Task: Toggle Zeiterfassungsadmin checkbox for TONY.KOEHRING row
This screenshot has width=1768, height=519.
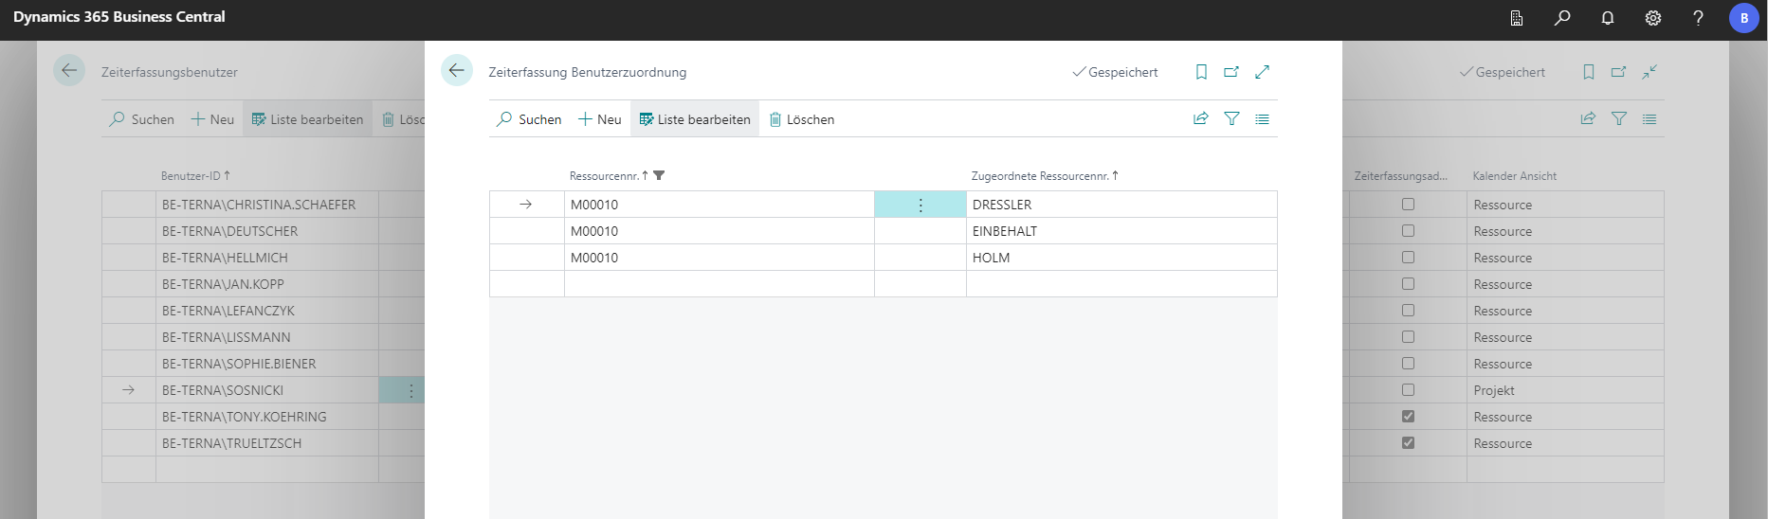Action: click(x=1408, y=417)
